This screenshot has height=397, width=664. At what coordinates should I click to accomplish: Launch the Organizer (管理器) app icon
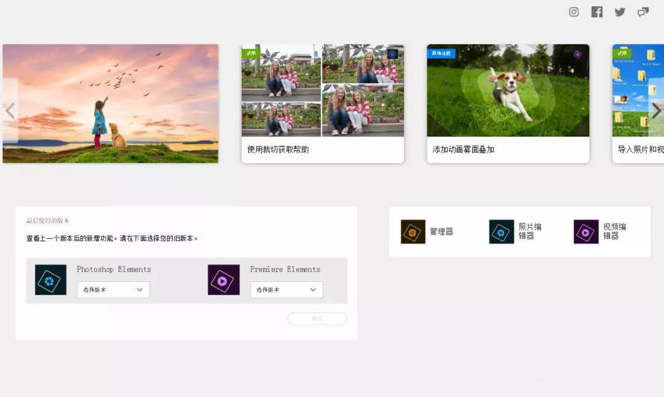coord(413,231)
